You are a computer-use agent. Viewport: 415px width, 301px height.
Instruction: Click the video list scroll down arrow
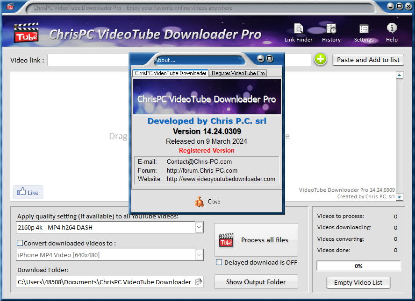[400, 197]
